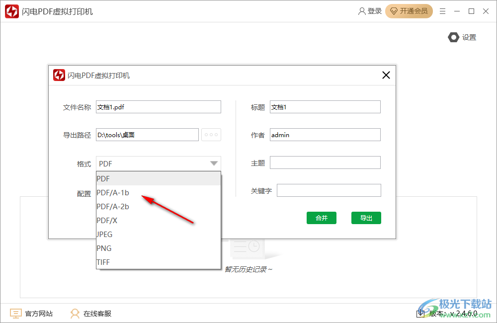Select JPEG from the format list

(159, 235)
